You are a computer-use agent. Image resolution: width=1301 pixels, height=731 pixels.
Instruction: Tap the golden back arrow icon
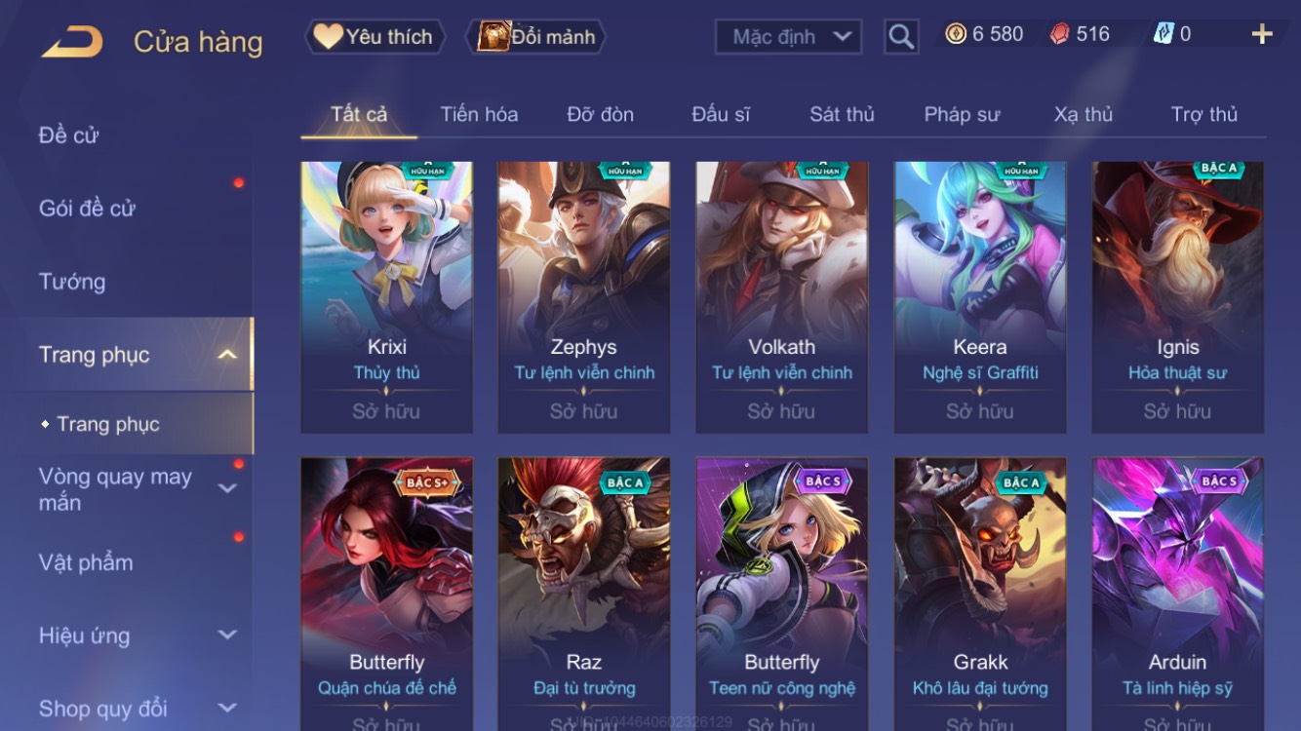[x=72, y=41]
